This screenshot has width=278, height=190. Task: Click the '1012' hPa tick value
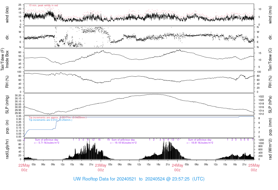coord(261,114)
